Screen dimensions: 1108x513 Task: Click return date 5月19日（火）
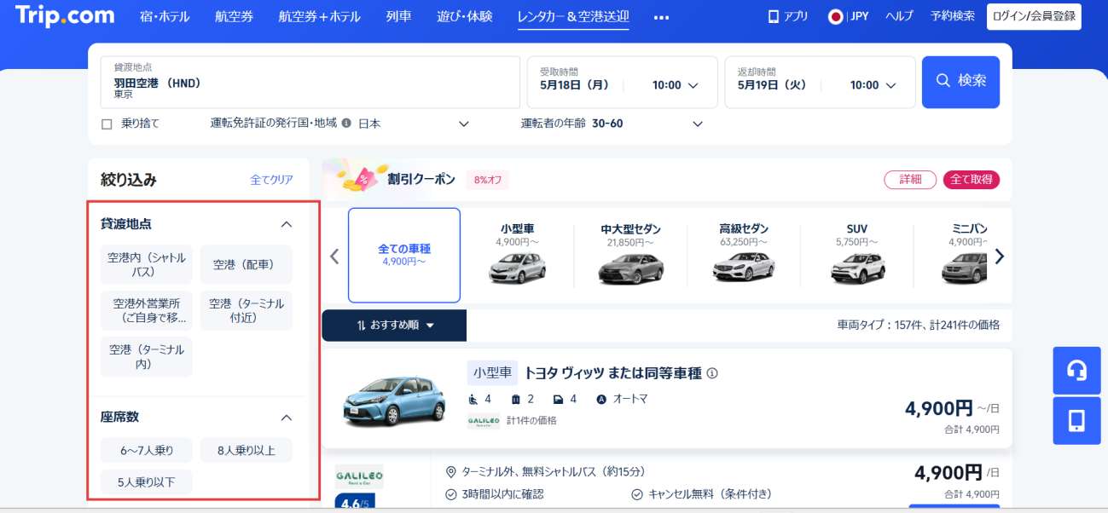(772, 85)
